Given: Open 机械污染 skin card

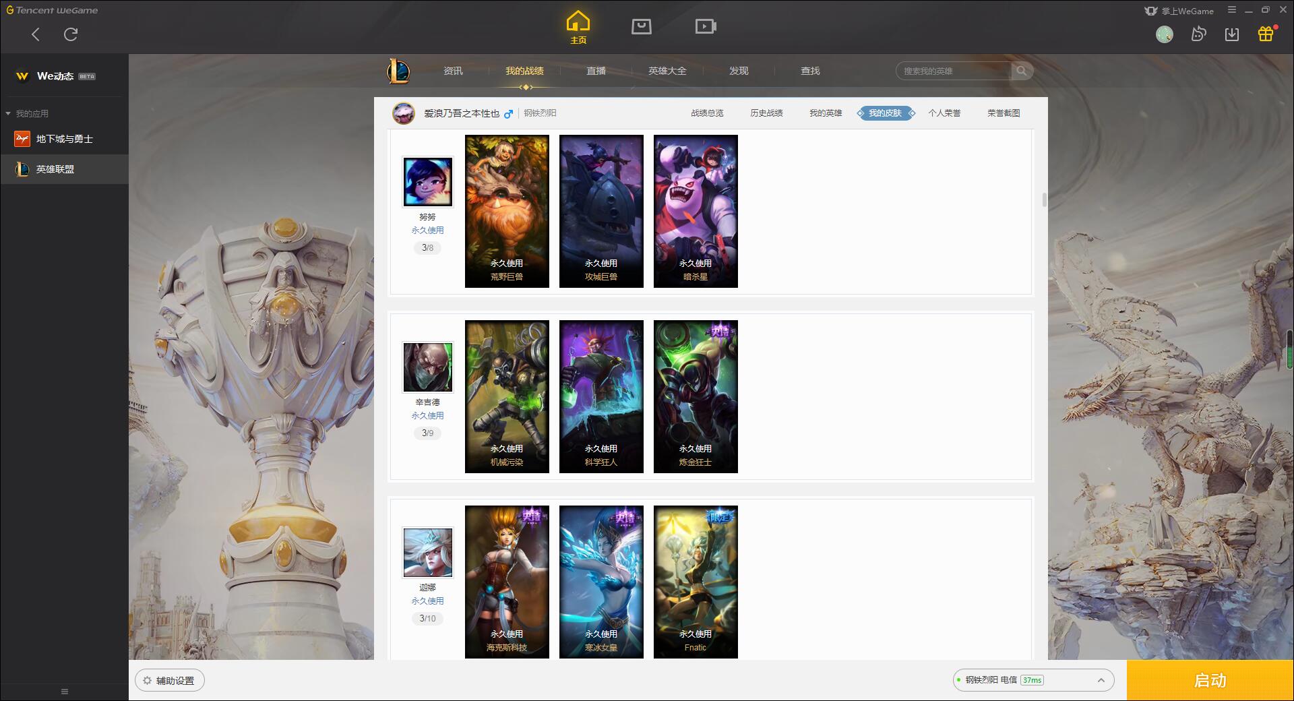Looking at the screenshot, I should (x=507, y=396).
